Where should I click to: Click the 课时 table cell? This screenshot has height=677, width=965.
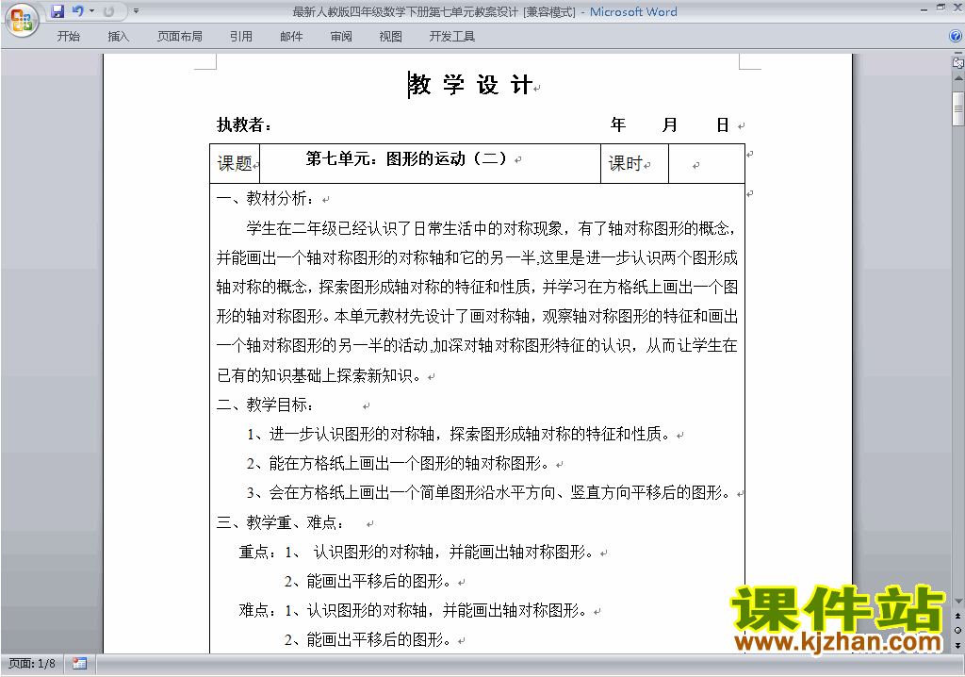[x=634, y=164]
